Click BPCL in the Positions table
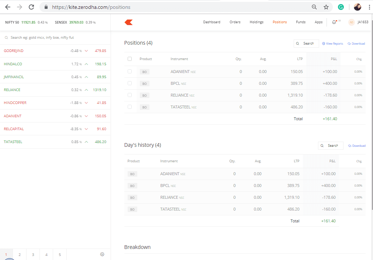 point(175,83)
